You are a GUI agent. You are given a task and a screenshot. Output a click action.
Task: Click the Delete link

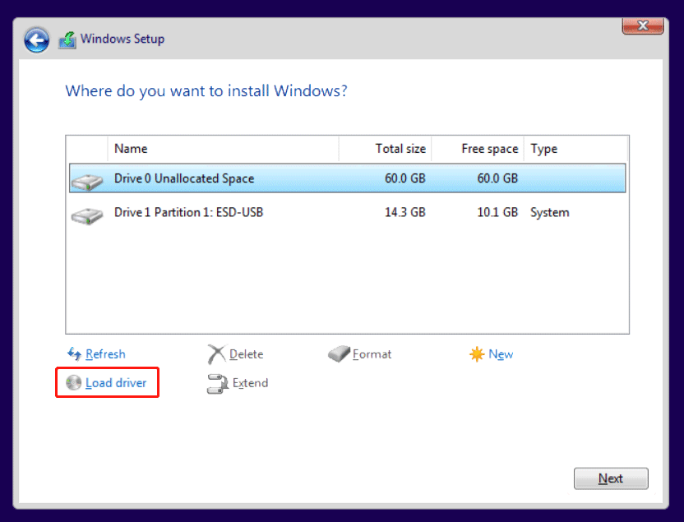coord(246,354)
